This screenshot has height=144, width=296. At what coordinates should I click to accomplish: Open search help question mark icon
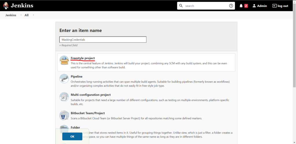(x=231, y=6)
